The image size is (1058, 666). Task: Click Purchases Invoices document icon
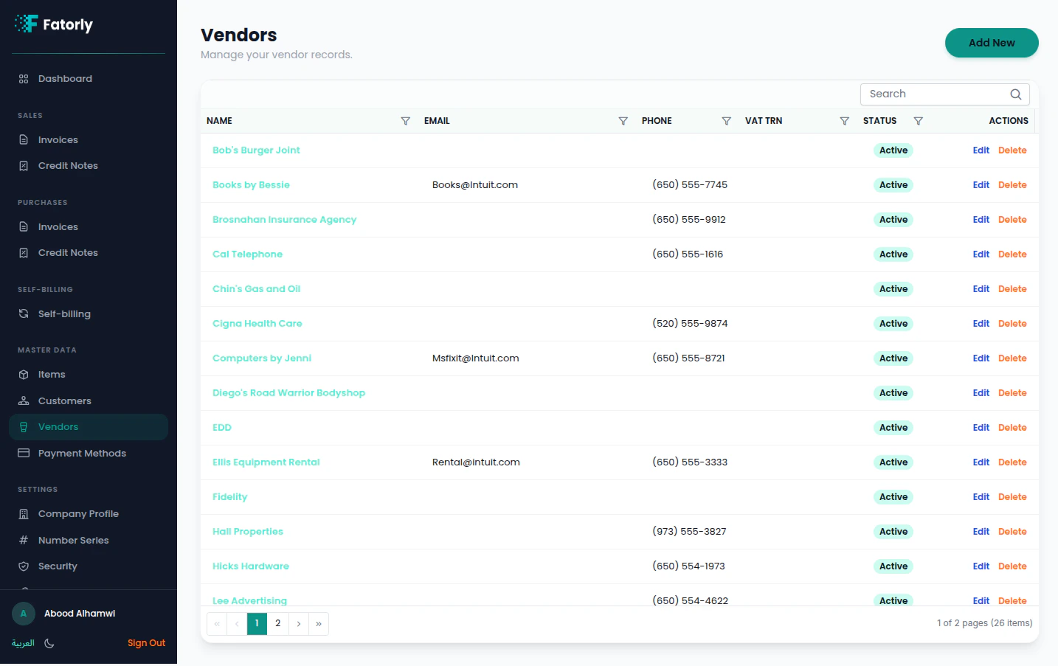[x=24, y=227]
